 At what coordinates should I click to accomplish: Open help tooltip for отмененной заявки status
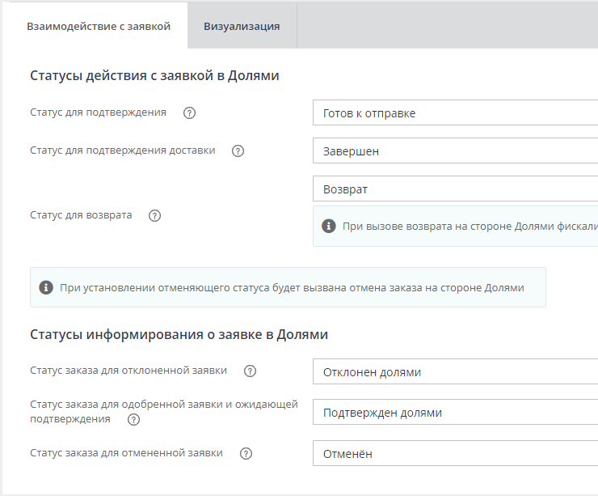pyautogui.click(x=246, y=454)
